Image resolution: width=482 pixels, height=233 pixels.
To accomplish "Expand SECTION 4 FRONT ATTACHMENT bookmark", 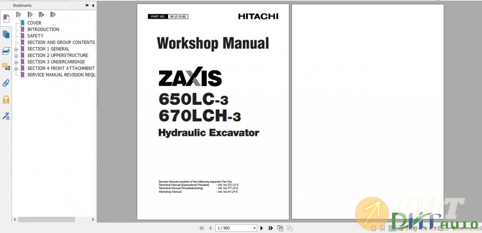I will click(x=16, y=68).
